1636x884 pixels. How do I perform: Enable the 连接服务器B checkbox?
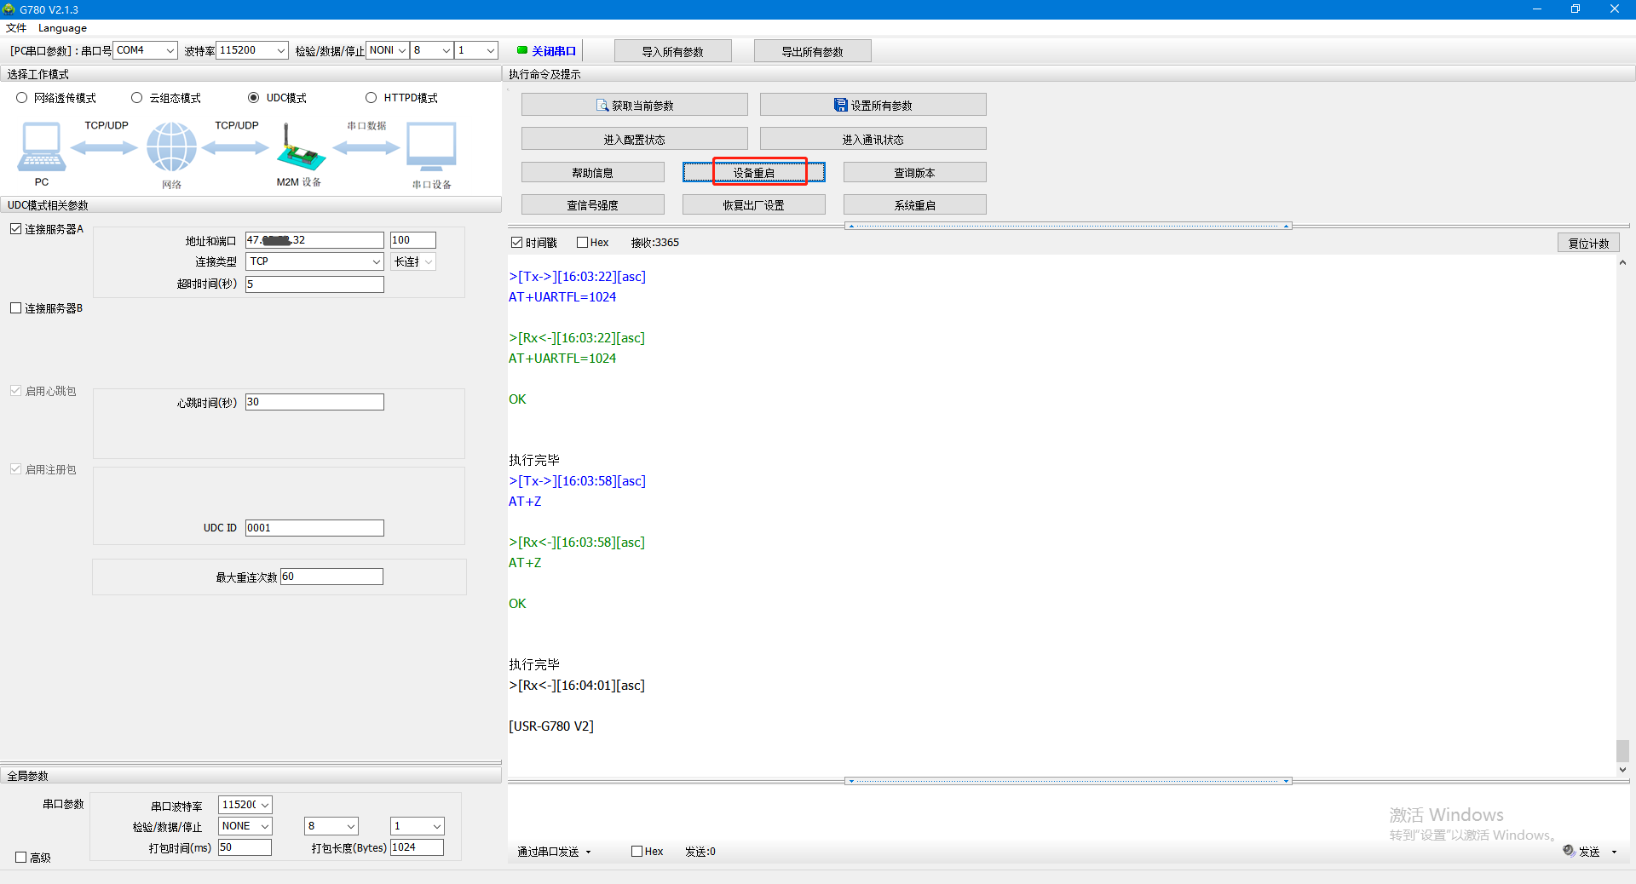[16, 308]
